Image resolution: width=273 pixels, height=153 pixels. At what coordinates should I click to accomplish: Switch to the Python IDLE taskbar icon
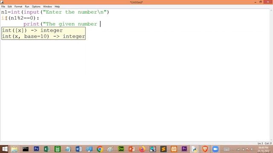click(x=195, y=149)
